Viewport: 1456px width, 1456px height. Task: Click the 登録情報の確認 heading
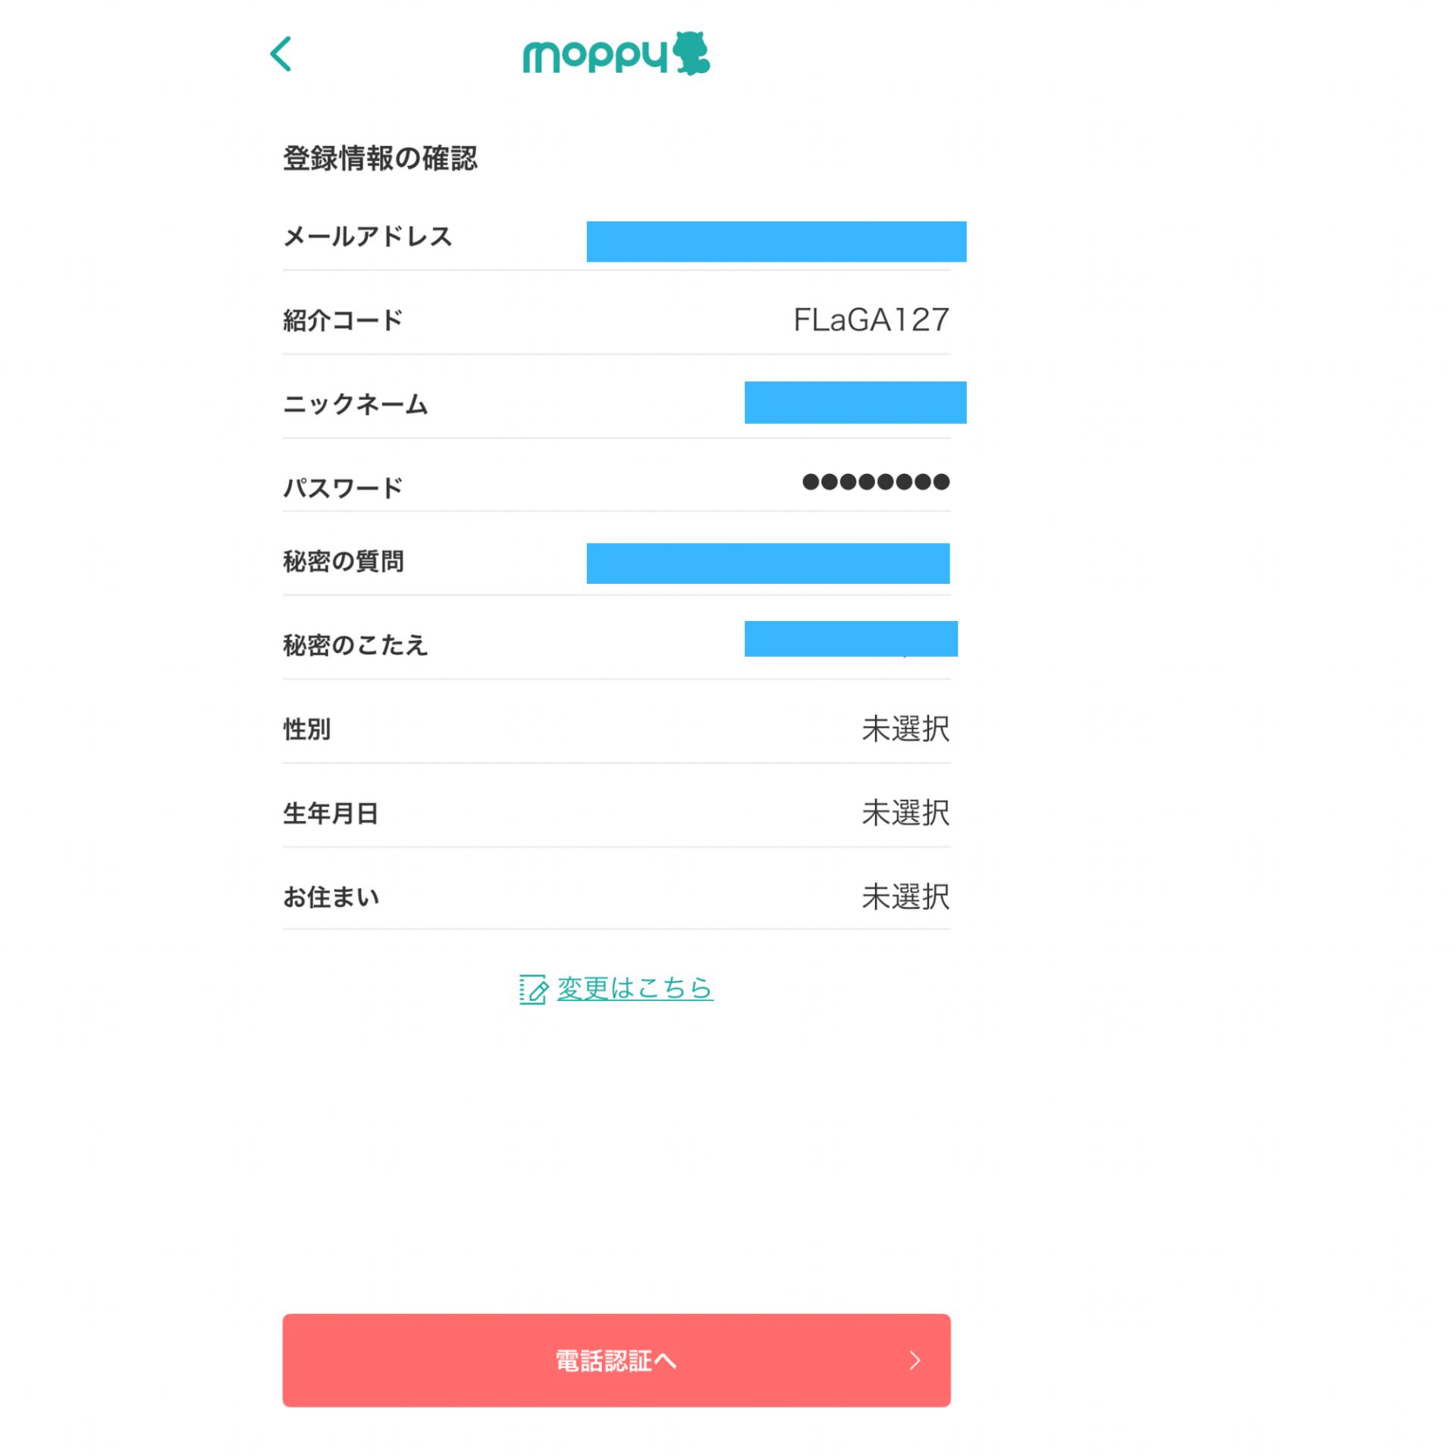[x=380, y=158]
